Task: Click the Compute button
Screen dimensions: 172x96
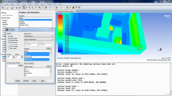Action: (x=26, y=81)
